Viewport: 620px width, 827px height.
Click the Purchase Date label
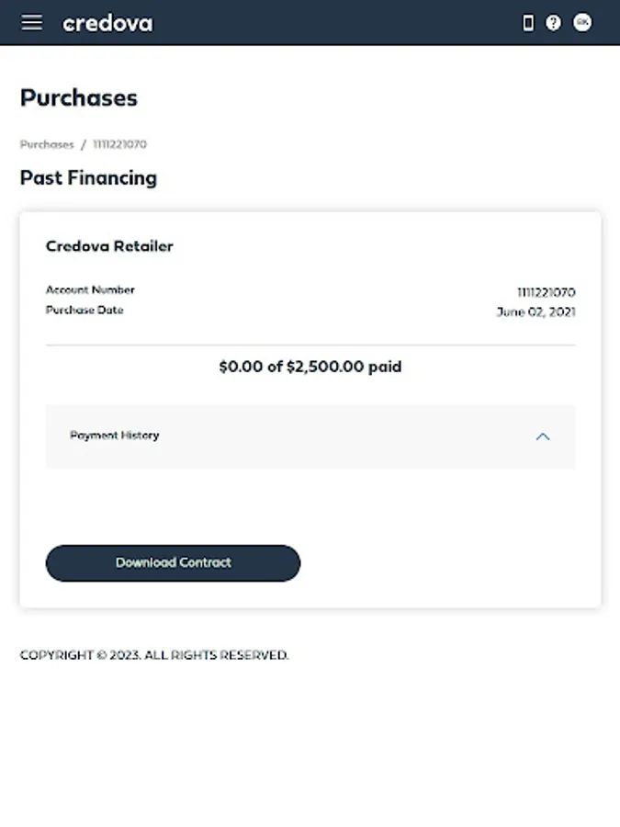[x=85, y=310]
